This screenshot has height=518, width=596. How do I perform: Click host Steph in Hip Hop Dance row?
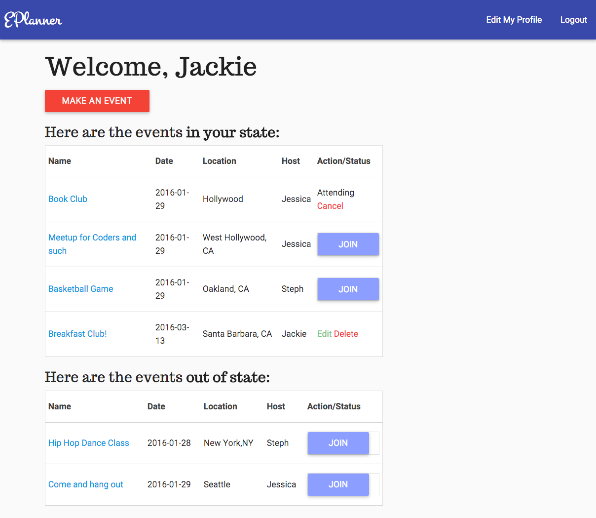pyautogui.click(x=278, y=443)
